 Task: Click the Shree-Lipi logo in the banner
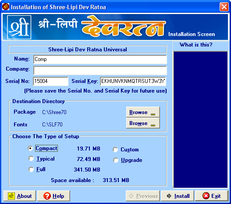coord(19,27)
